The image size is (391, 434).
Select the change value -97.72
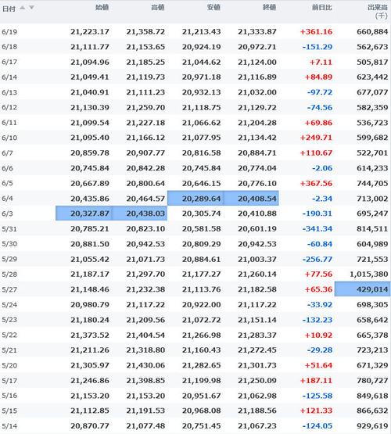click(320, 92)
